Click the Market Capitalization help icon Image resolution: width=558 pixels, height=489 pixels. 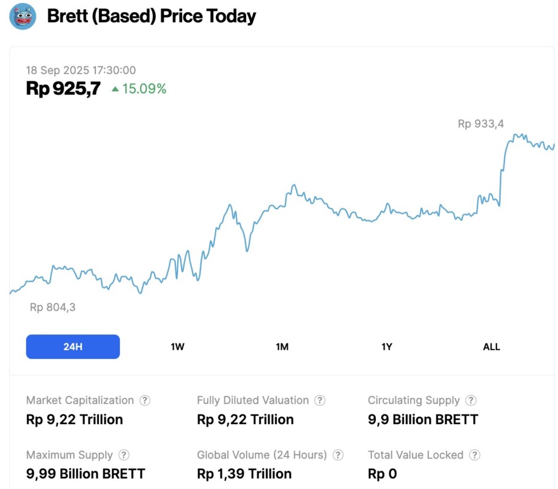click(x=145, y=400)
